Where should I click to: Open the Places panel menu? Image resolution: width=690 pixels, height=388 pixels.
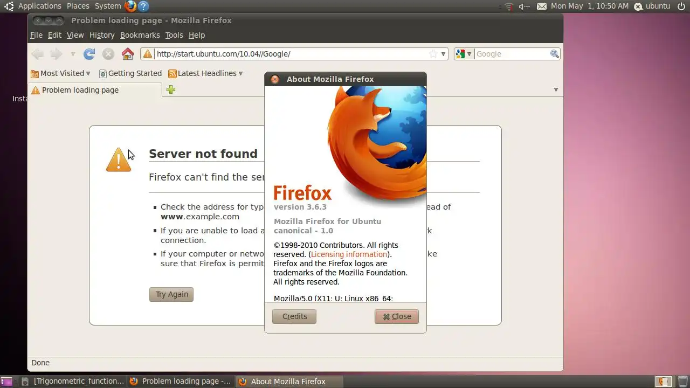click(x=78, y=6)
